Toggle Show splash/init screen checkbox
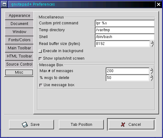 coord(40,59)
